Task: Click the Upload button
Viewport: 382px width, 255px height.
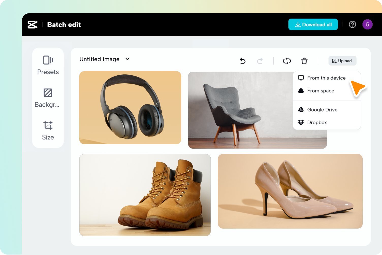Action: (x=342, y=61)
